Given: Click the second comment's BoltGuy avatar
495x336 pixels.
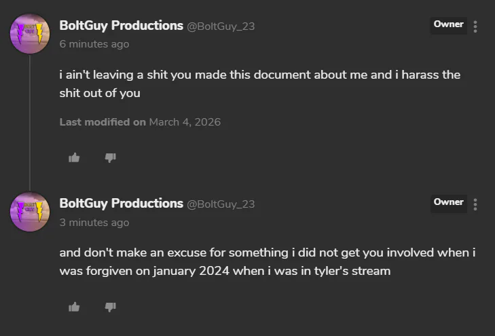Looking at the screenshot, I should pos(30,211).
